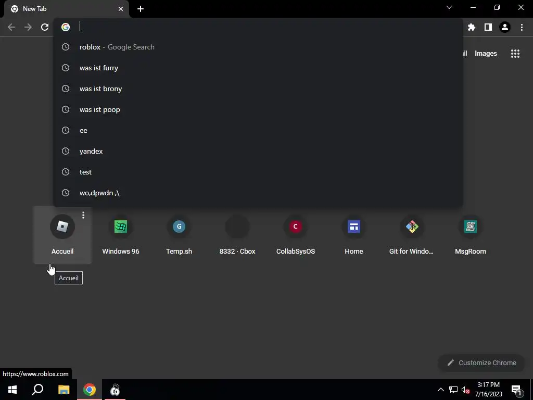Select the roblox Google Search suggestion
533x400 pixels.
tap(258, 47)
